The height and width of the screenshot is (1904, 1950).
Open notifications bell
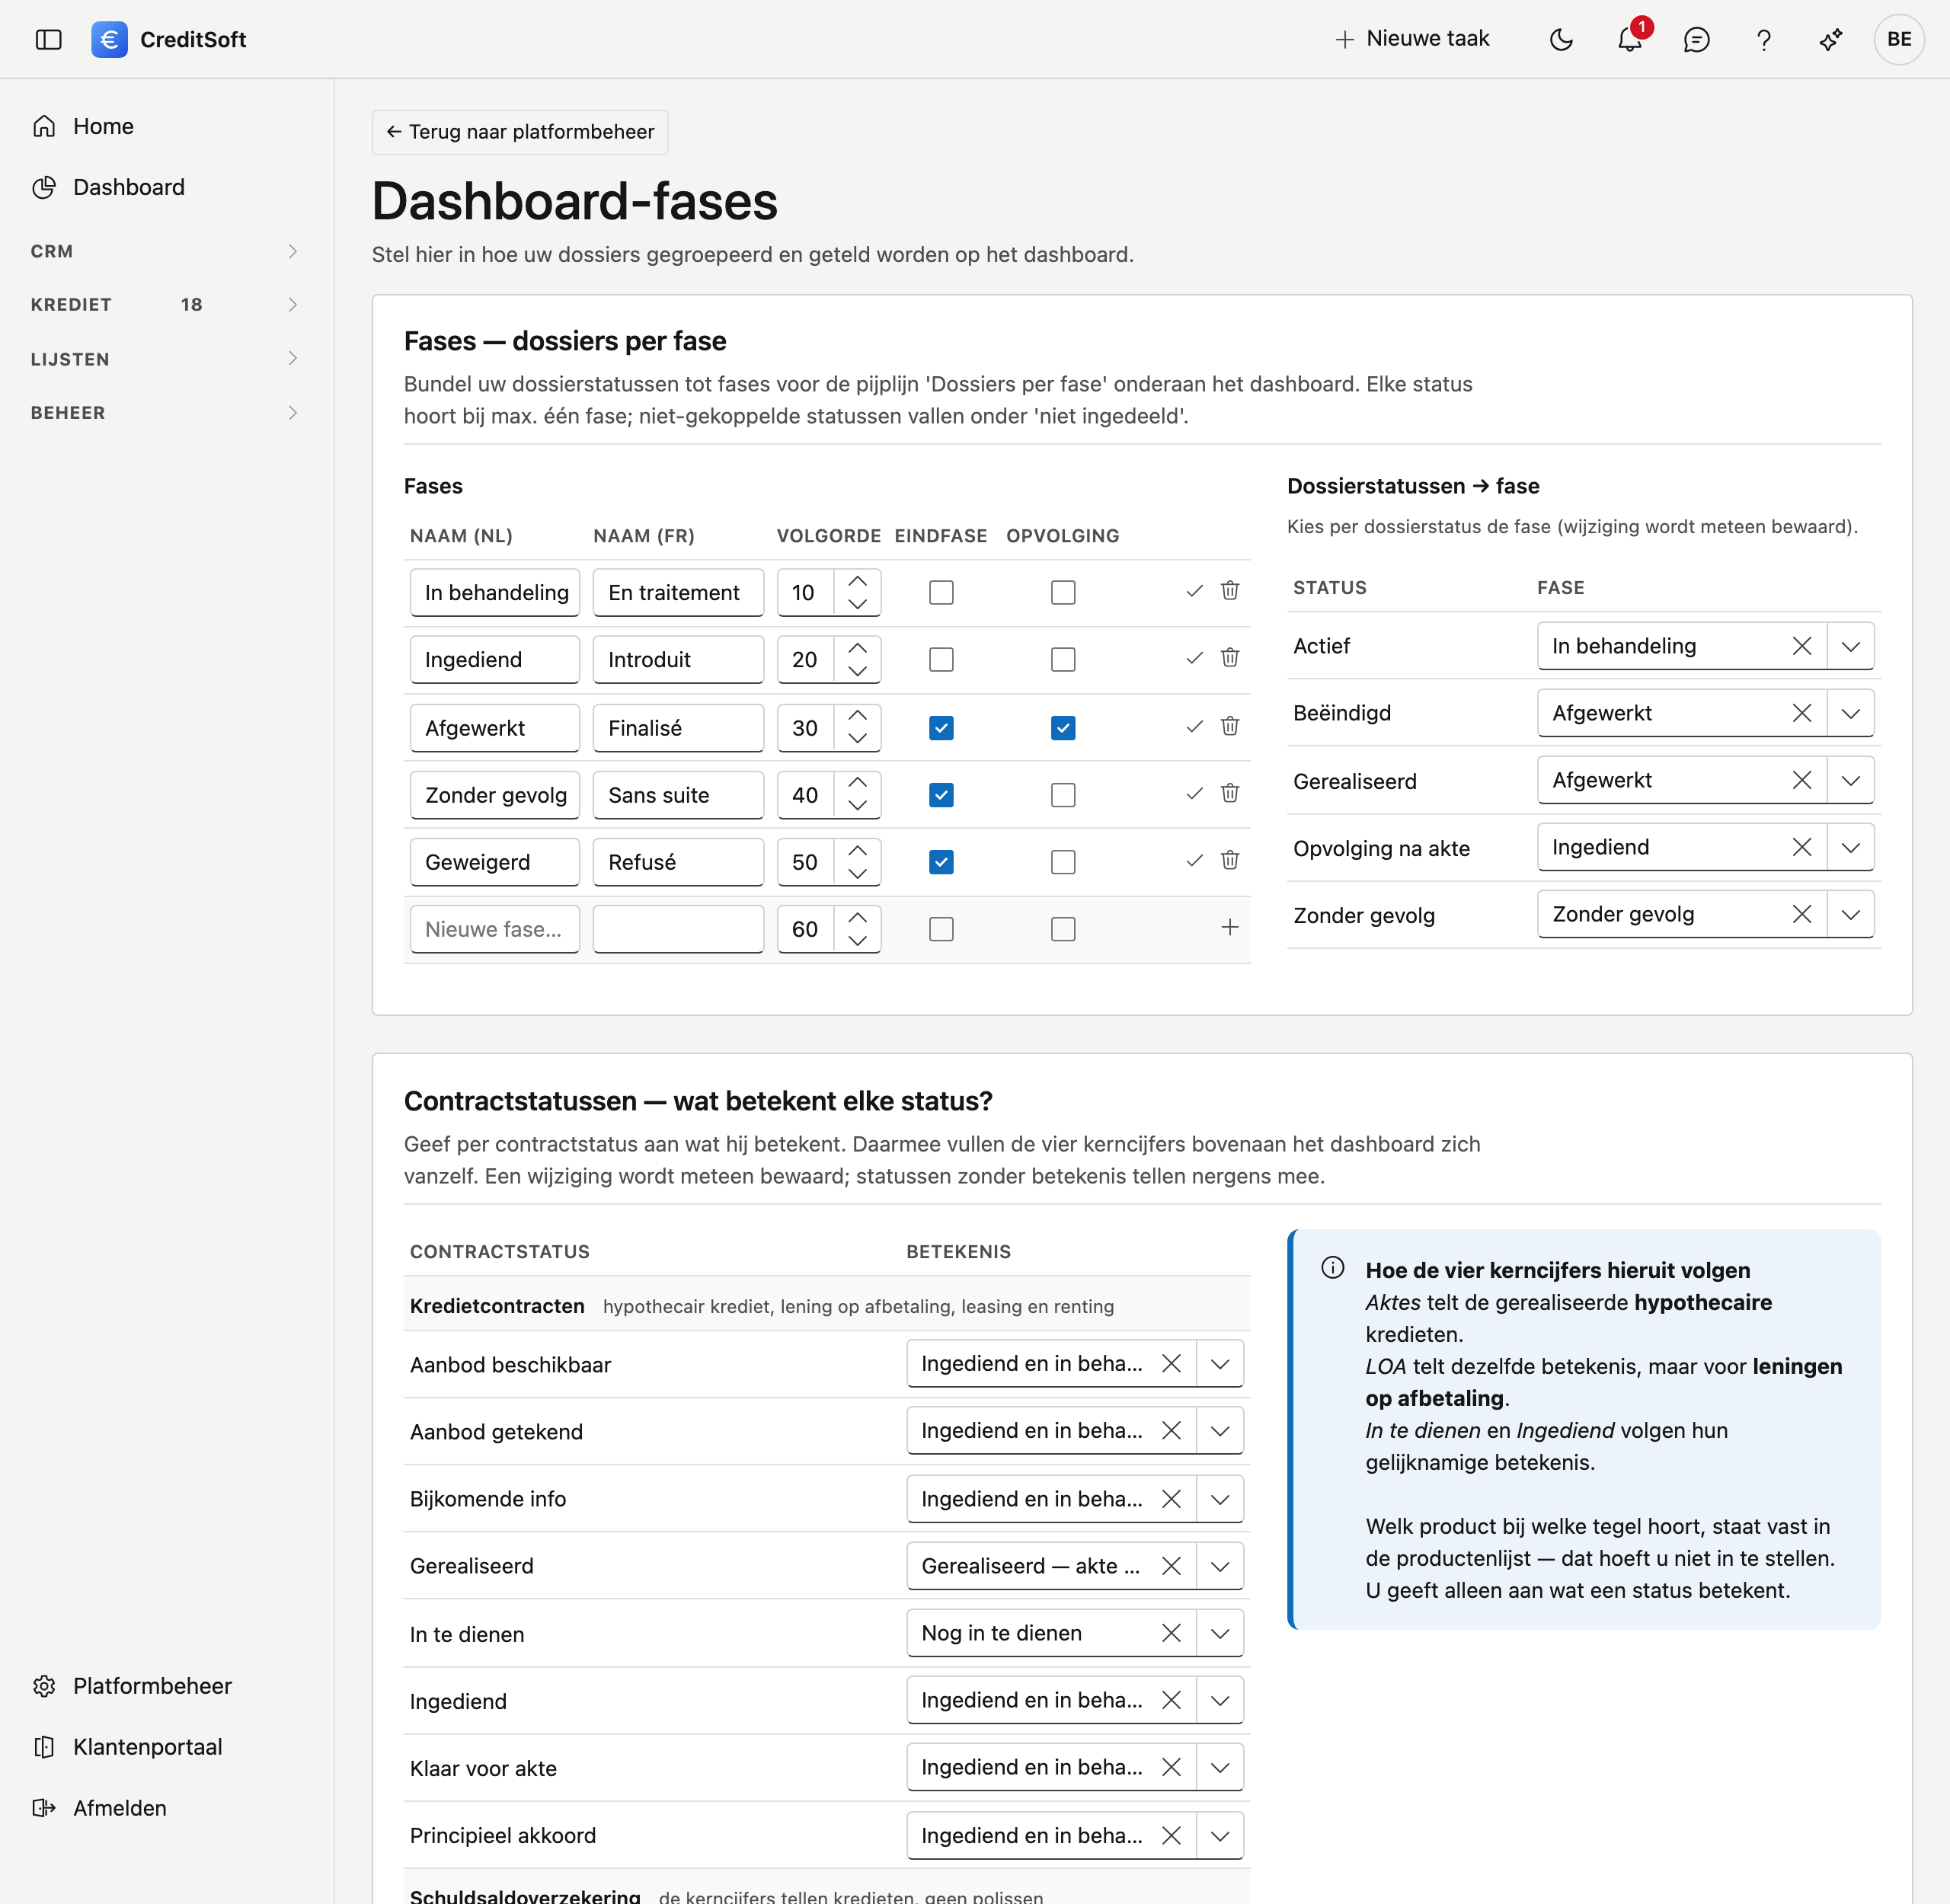1629,39
